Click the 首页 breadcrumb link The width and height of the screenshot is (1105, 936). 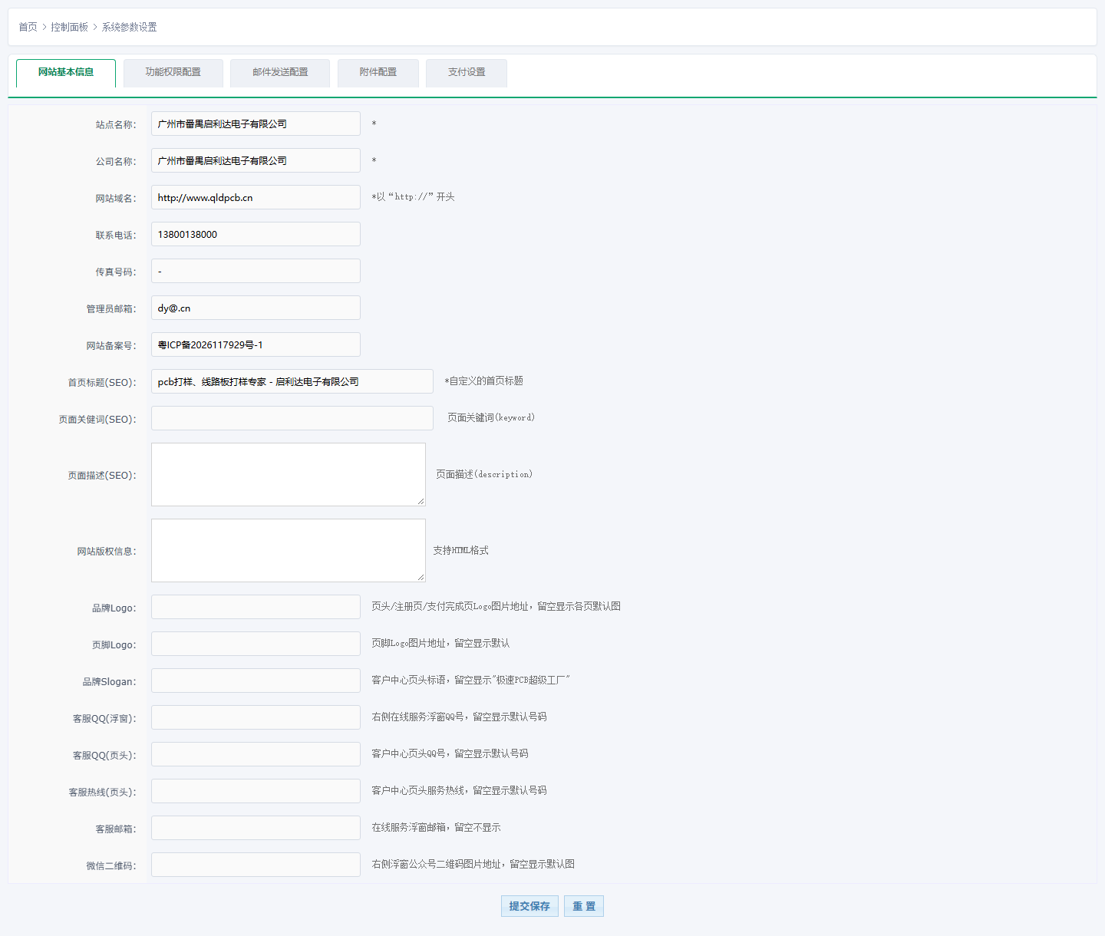tap(28, 27)
